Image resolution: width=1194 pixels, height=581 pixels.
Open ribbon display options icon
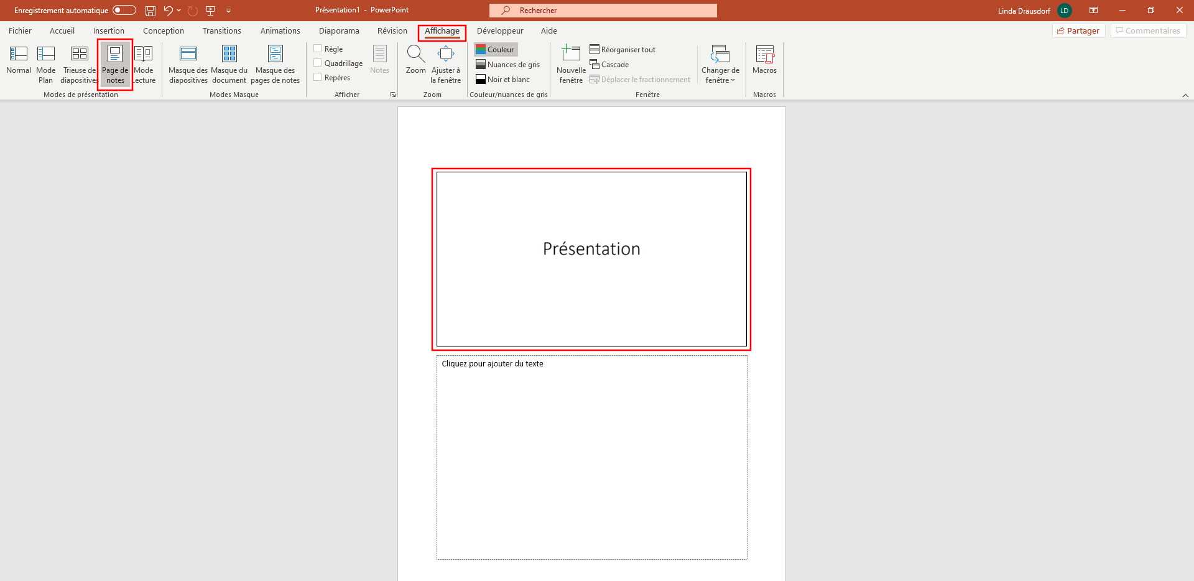click(1093, 11)
